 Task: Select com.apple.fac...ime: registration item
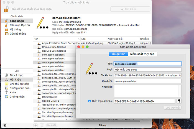tap(54, 74)
